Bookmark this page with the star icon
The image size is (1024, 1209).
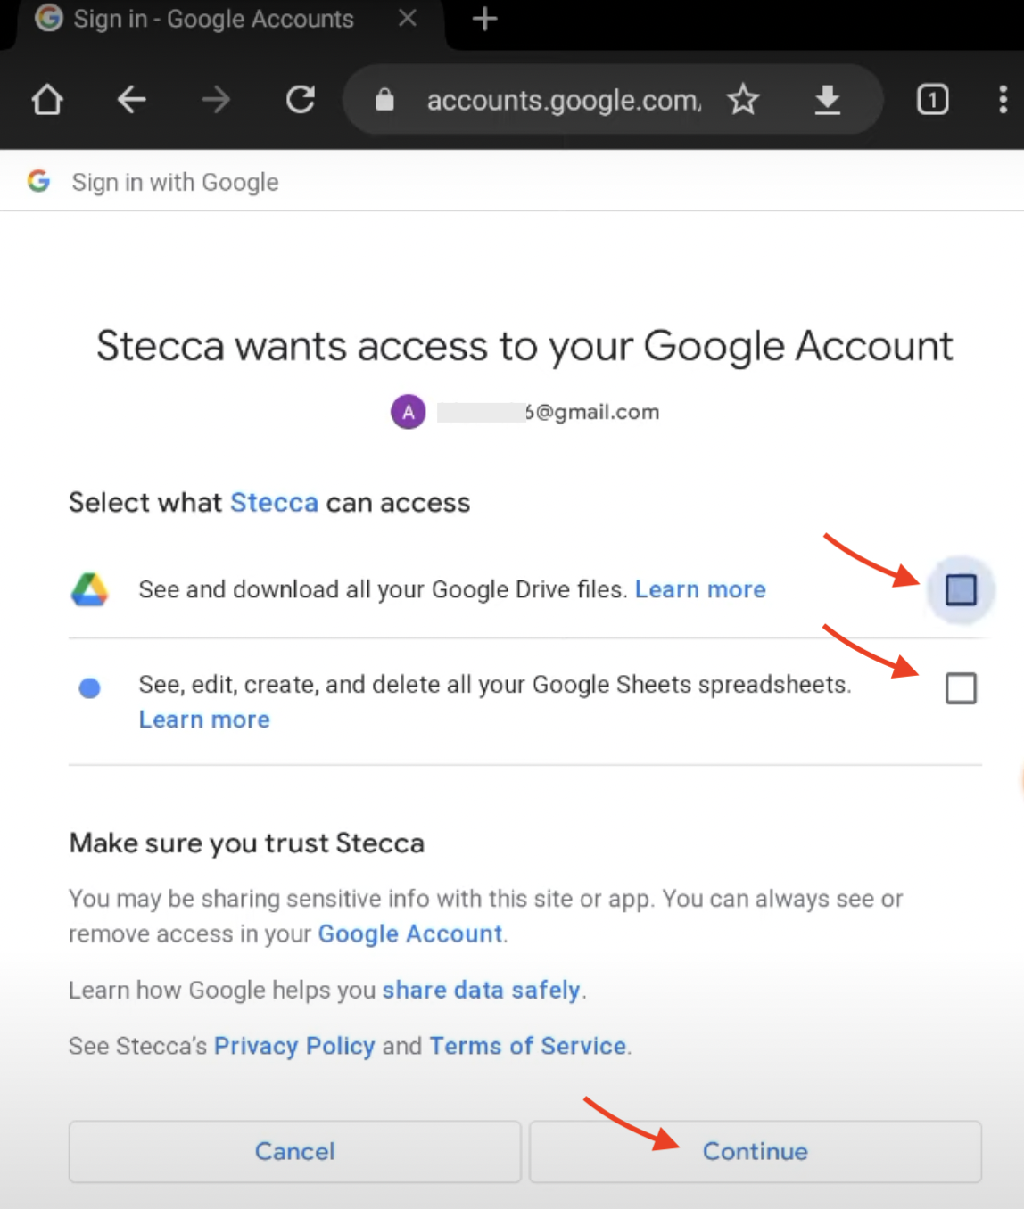[x=743, y=100]
